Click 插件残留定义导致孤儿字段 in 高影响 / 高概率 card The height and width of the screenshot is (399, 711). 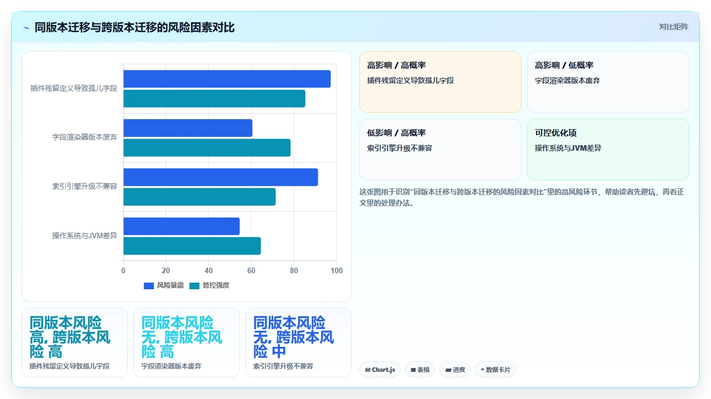click(x=410, y=80)
